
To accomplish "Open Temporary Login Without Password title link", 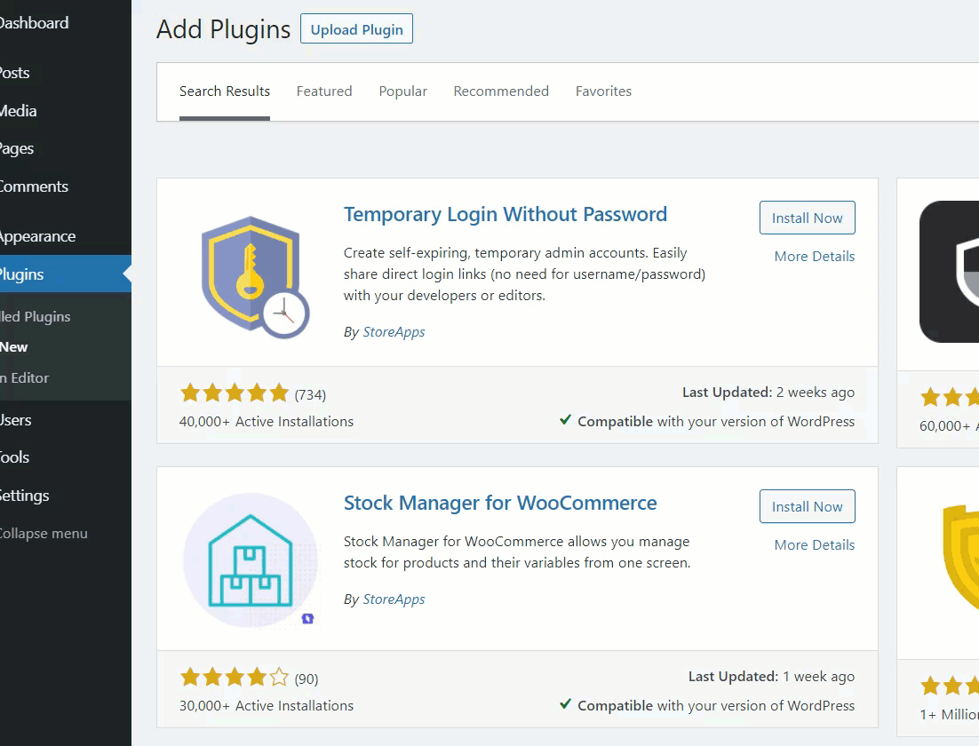I will (505, 214).
